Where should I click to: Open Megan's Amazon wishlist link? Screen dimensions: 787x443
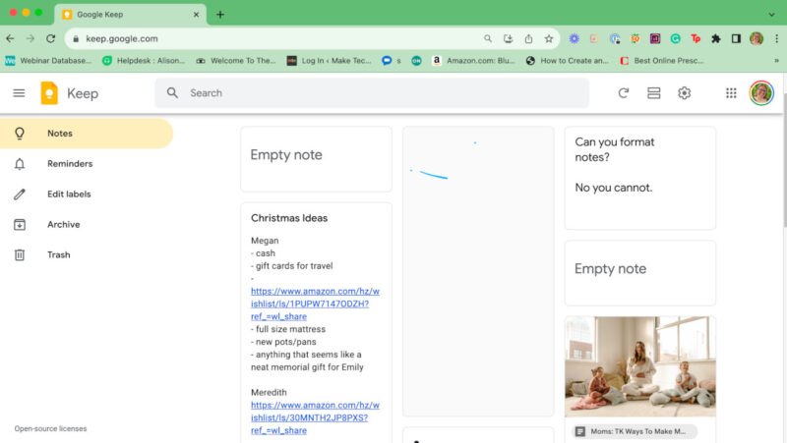(x=315, y=304)
